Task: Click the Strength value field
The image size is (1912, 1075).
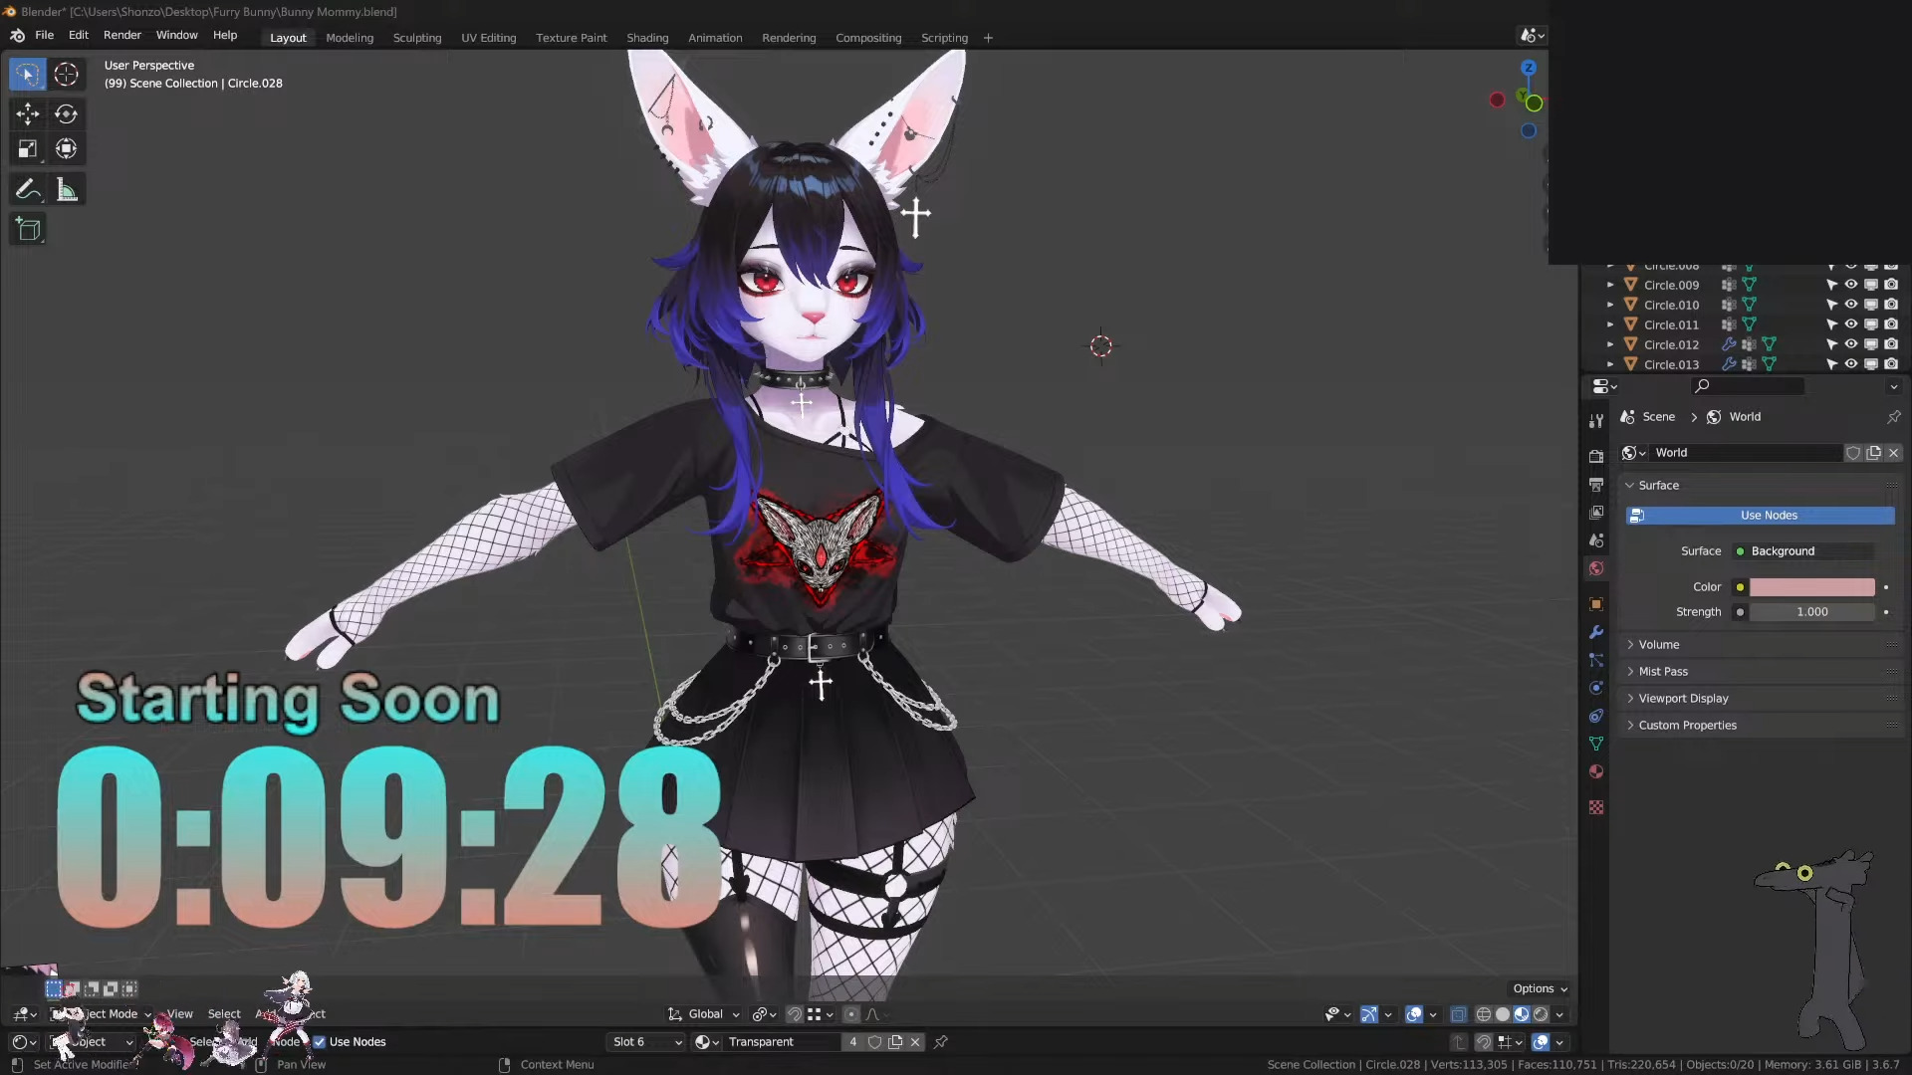Action: tap(1811, 612)
